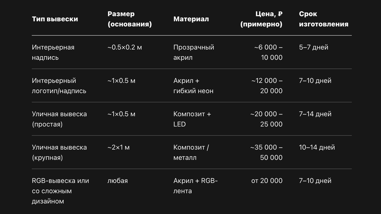Select the 'от 20 000' price cell
The image size is (381, 214).
267,181
